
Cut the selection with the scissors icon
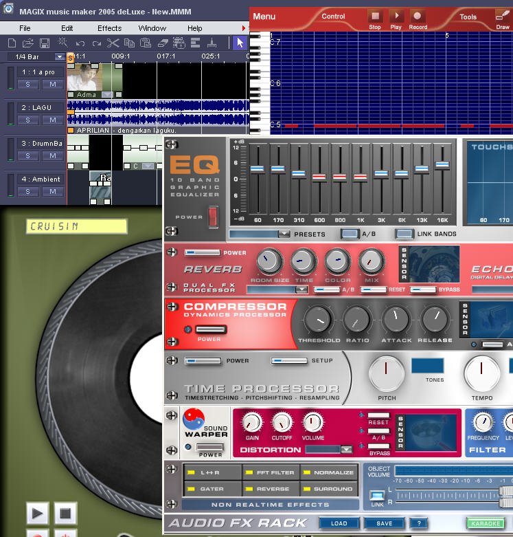(x=113, y=43)
